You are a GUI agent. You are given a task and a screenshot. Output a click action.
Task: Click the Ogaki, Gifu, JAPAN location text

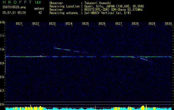pyautogui.click(x=114, y=6)
